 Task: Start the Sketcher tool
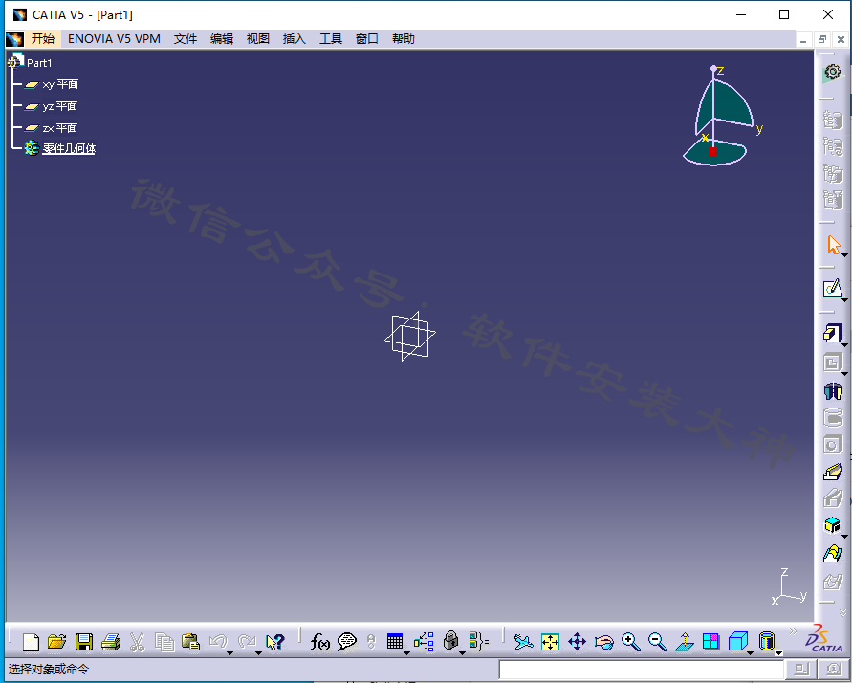click(x=833, y=289)
